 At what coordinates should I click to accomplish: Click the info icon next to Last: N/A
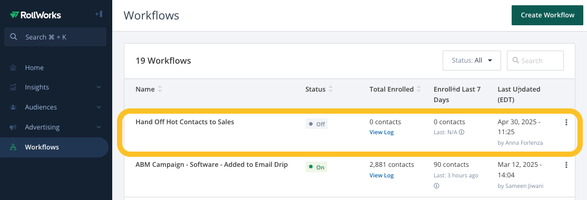[462, 132]
